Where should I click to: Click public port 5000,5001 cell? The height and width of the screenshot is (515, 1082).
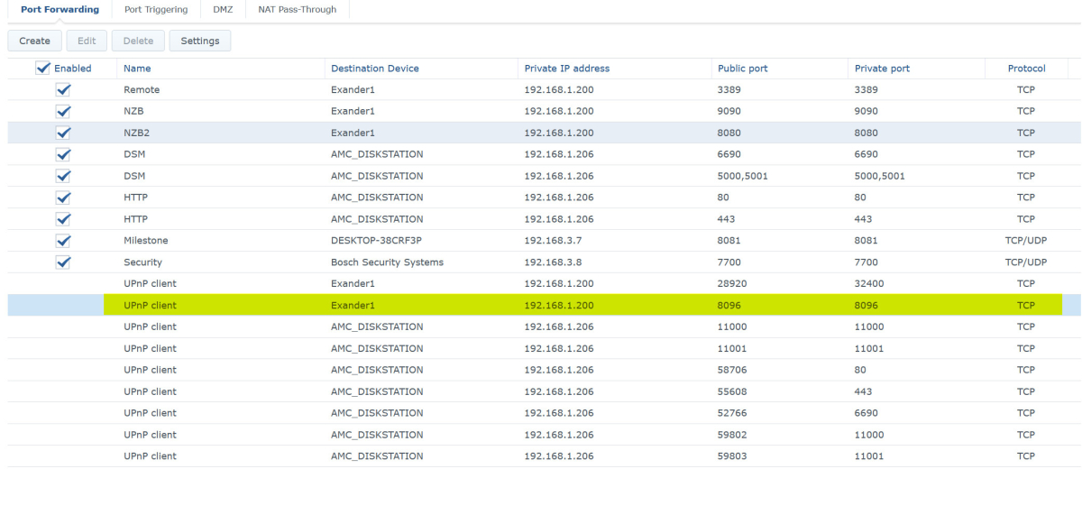coord(743,176)
